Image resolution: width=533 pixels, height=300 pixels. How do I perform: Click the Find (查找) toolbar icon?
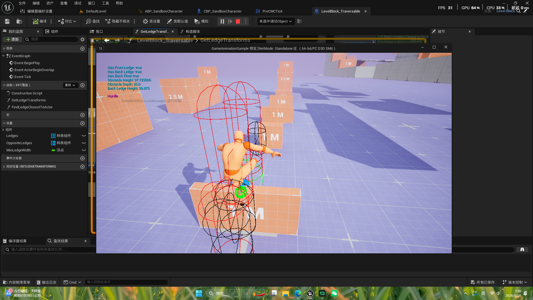(93, 21)
